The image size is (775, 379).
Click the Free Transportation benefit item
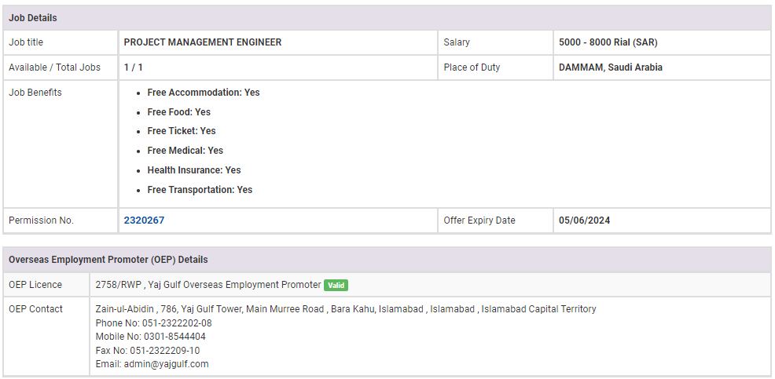(200, 190)
